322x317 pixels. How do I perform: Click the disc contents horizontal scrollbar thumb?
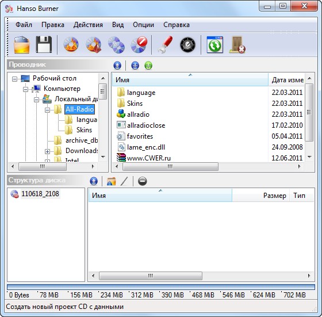coord(150,276)
